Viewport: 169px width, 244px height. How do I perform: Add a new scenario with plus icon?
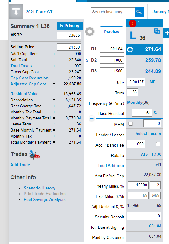166,33
